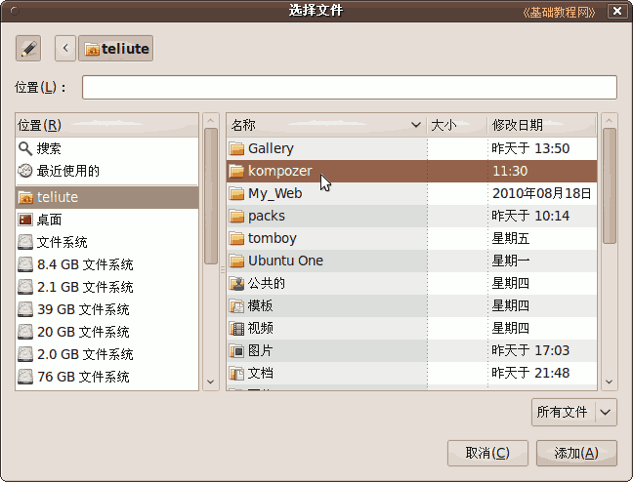Image resolution: width=633 pixels, height=482 pixels.
Task: Select the 文档 documents folder icon
Action: [x=236, y=373]
